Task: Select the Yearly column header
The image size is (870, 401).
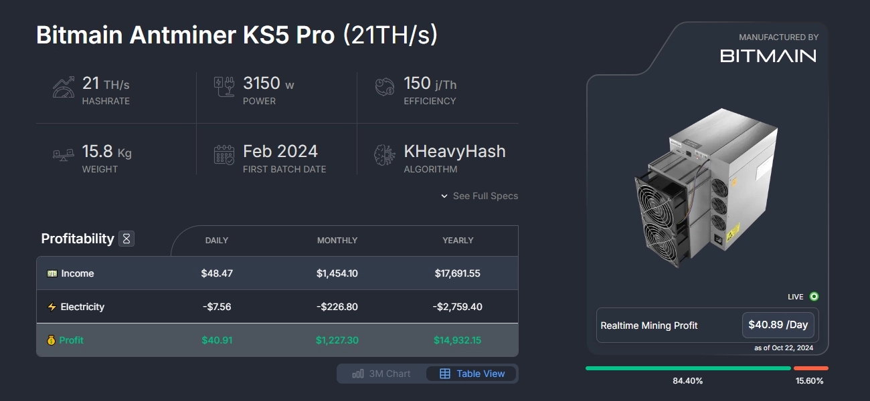Action: coord(458,241)
